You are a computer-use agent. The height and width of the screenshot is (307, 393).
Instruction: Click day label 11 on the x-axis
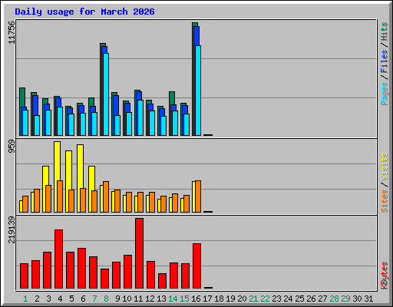click(x=138, y=299)
